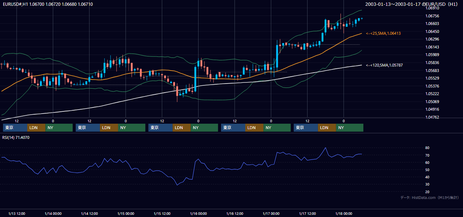Select the LDN session block for January 13

[36, 128]
